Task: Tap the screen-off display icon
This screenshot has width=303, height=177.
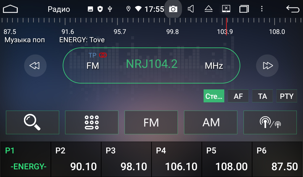Action: pyautogui.click(x=226, y=9)
